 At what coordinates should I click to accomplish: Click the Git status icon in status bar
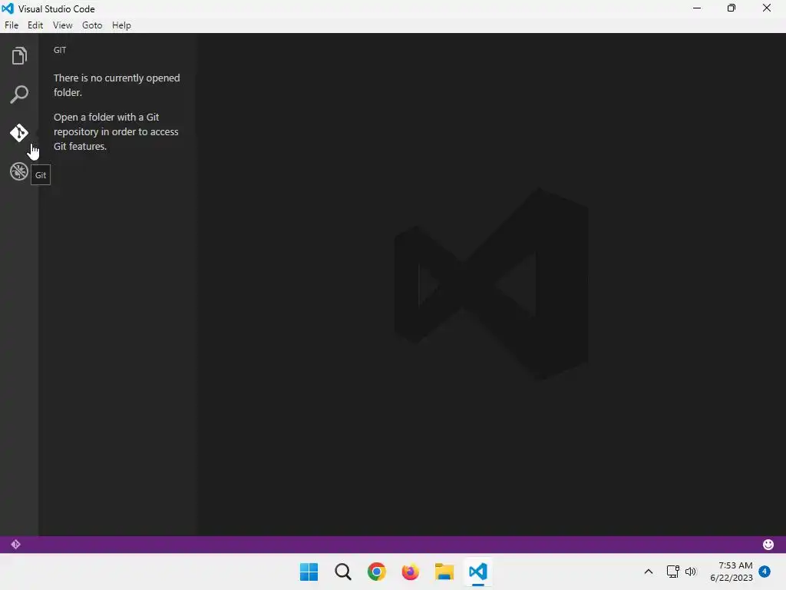(x=15, y=545)
